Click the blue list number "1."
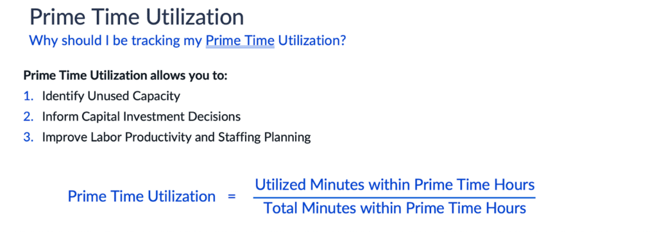 [x=28, y=96]
